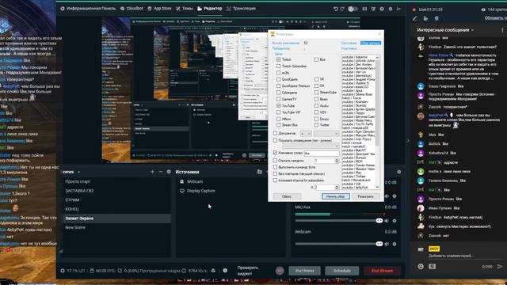Click the Webcam volume slider
Viewport: 507px width, 285px height.
tap(338, 244)
